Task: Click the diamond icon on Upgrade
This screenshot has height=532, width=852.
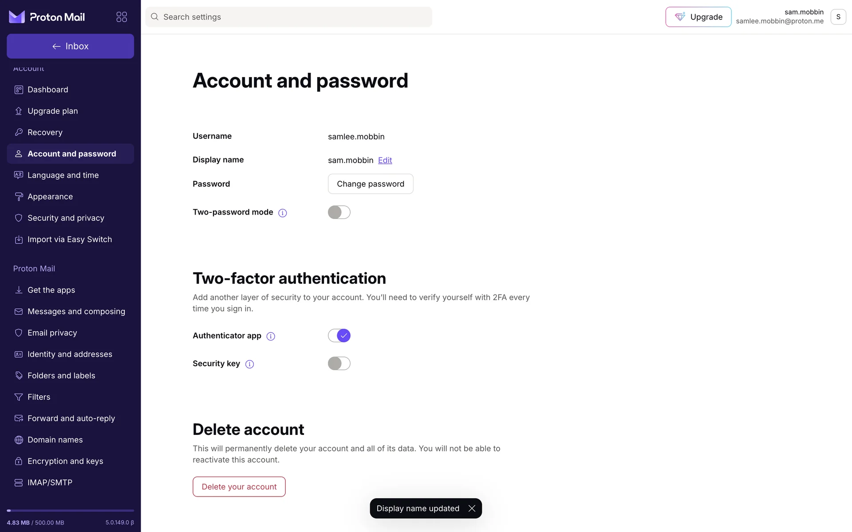Action: tap(680, 17)
